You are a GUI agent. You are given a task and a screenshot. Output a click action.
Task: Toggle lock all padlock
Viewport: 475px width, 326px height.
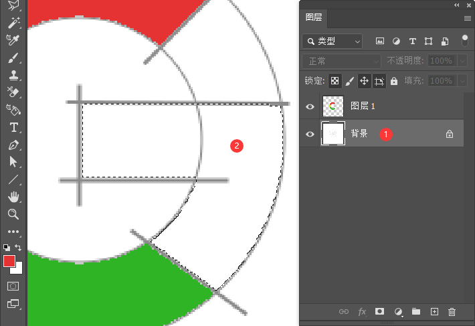[394, 81]
